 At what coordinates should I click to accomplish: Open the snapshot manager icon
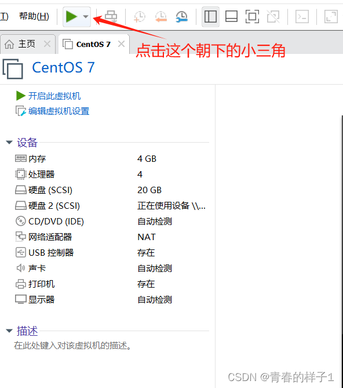click(182, 17)
